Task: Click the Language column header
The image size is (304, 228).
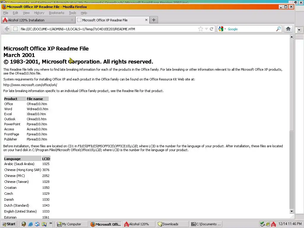Action: [23, 159]
